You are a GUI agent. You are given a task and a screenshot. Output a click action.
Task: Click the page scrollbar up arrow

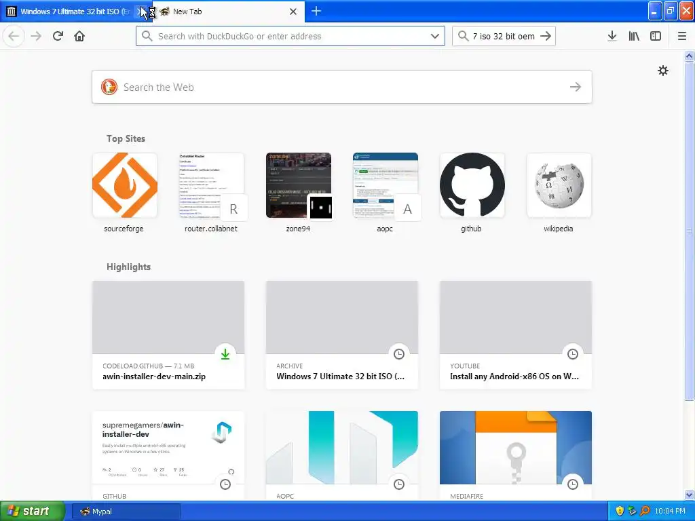click(689, 56)
